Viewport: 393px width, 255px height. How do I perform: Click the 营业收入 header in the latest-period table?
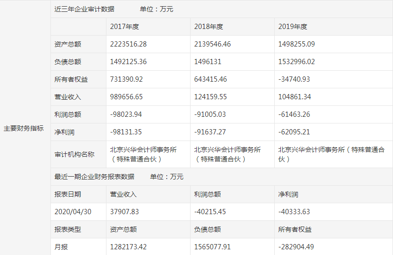tap(123, 194)
